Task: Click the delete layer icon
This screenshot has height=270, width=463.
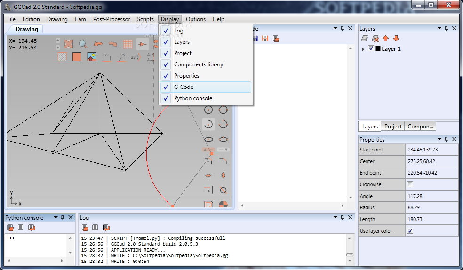Action: (375, 39)
